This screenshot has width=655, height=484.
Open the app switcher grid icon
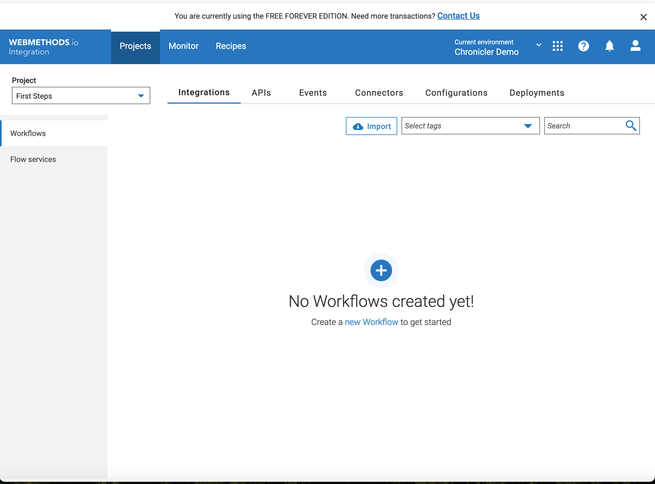[x=557, y=46]
